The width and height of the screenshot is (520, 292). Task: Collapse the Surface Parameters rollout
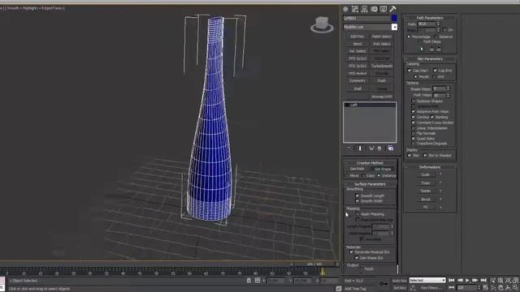point(370,184)
